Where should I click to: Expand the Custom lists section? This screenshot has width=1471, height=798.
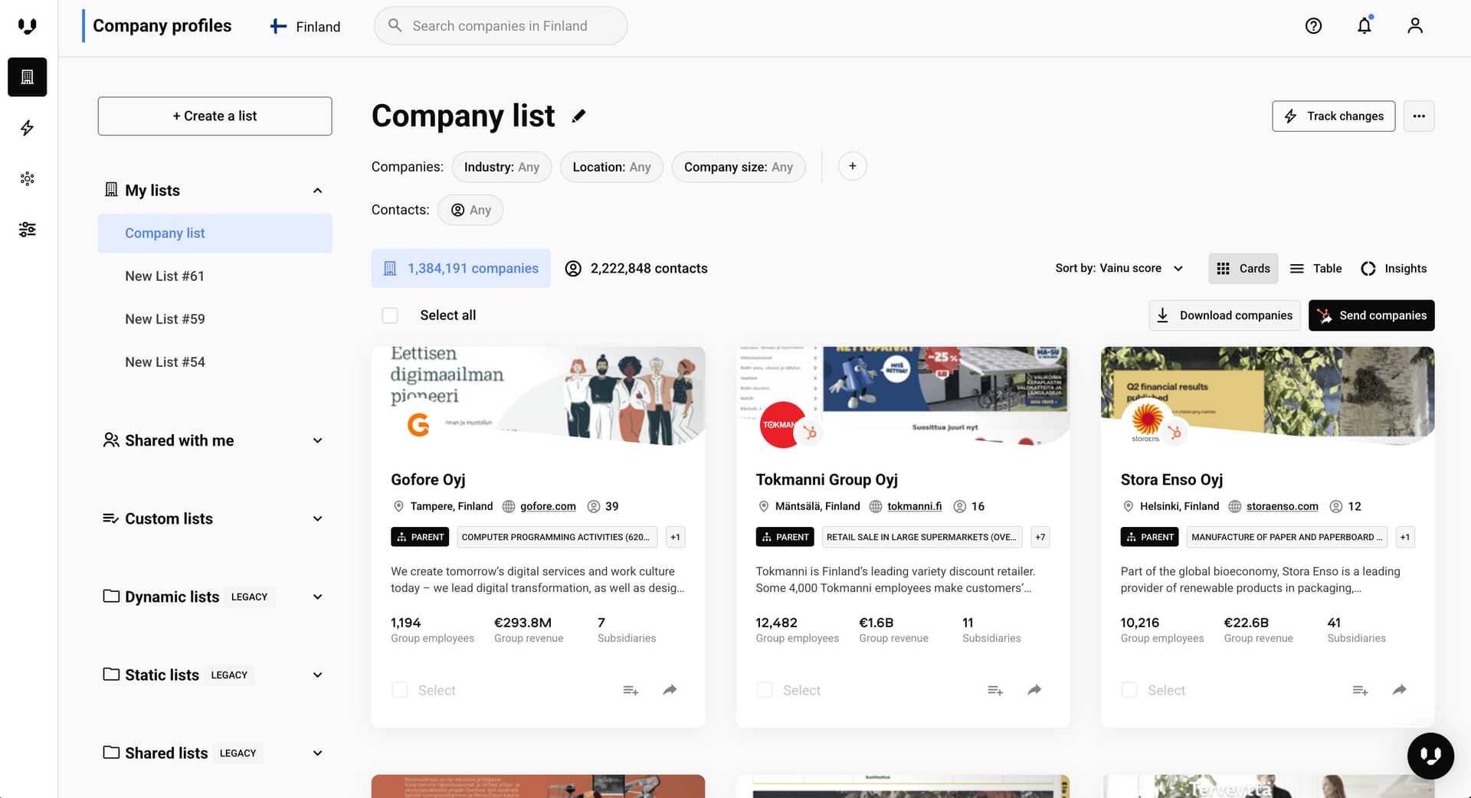tap(317, 518)
